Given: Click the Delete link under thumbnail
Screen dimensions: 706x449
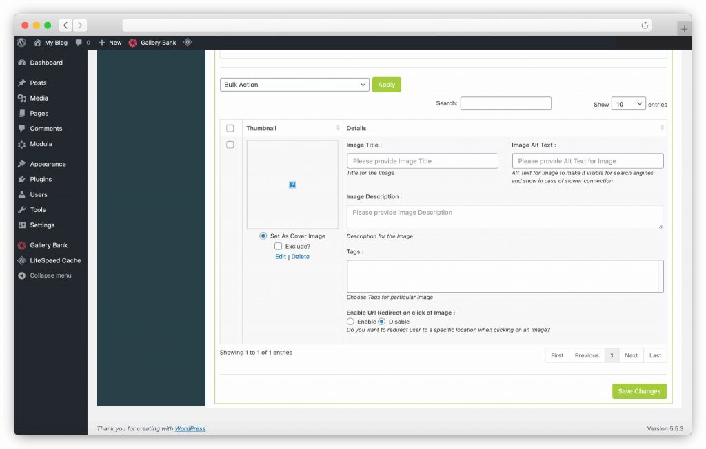Looking at the screenshot, I should click(x=300, y=256).
